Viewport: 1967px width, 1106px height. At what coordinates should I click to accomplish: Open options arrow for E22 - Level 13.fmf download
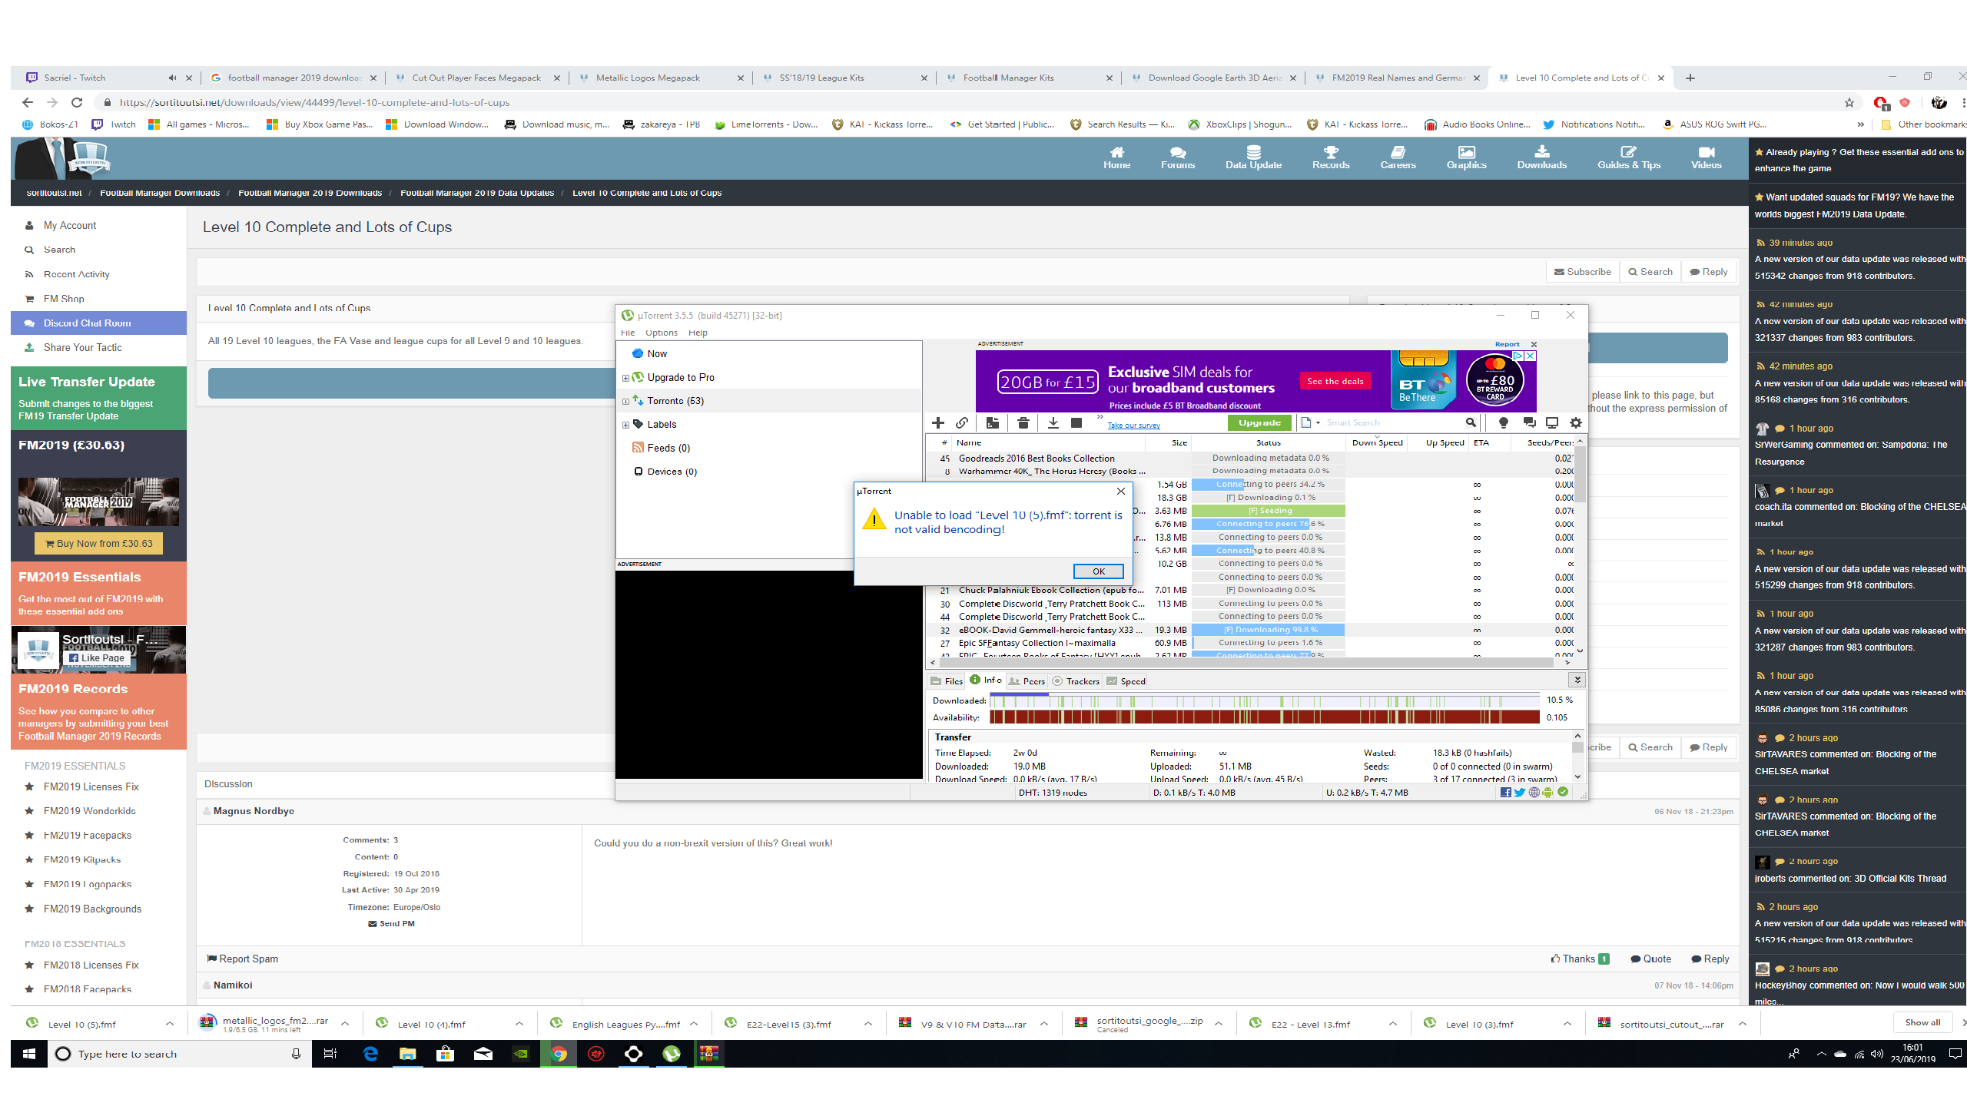coord(1393,1024)
